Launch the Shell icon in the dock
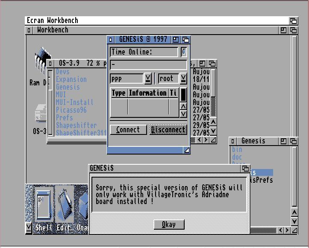 click(44, 205)
